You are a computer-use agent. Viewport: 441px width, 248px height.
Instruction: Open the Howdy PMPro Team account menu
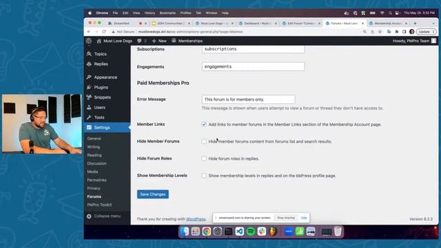click(414, 41)
